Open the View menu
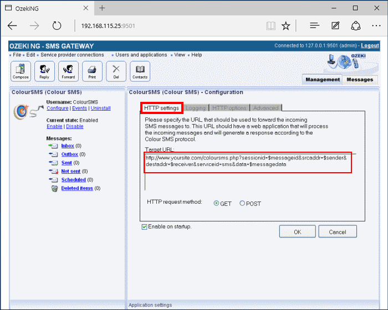Image resolution: width=388 pixels, height=310 pixels. pos(180,55)
